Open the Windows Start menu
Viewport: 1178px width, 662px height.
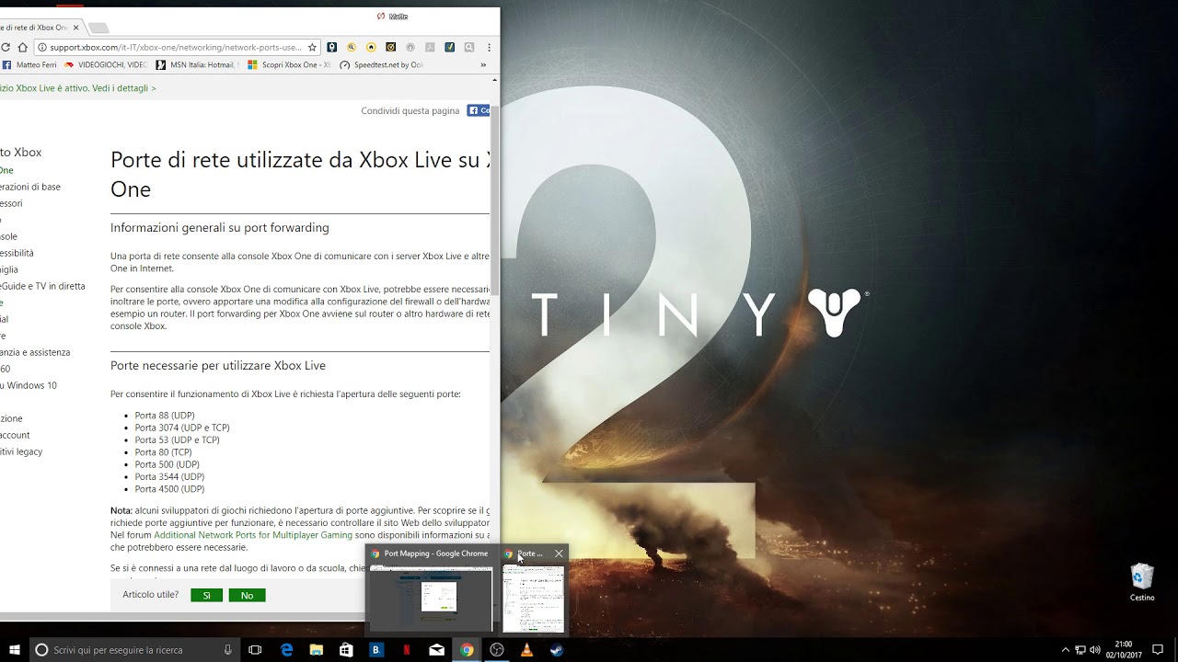14,650
